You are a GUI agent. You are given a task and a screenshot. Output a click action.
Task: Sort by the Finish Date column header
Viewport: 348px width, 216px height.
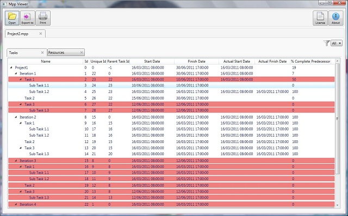[196, 61]
